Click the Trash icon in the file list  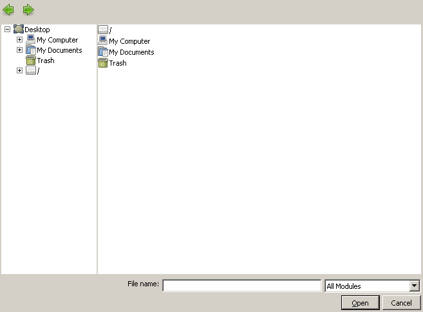(103, 63)
